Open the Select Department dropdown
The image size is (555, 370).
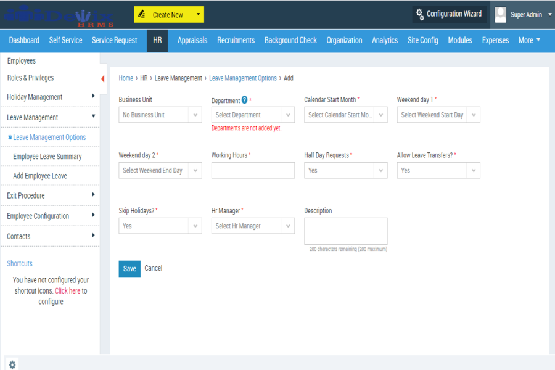pos(253,115)
